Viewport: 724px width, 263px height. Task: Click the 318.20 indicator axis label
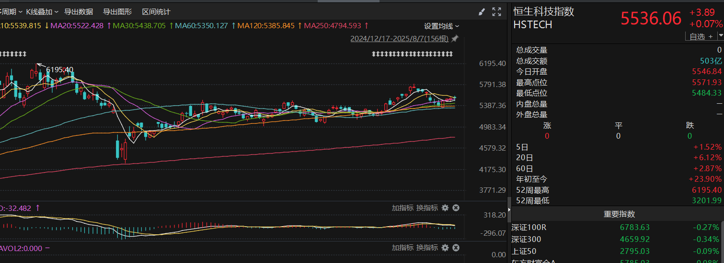(x=494, y=215)
